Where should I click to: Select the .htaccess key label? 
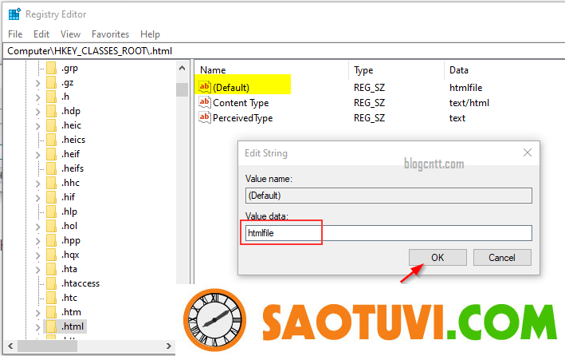click(x=80, y=283)
